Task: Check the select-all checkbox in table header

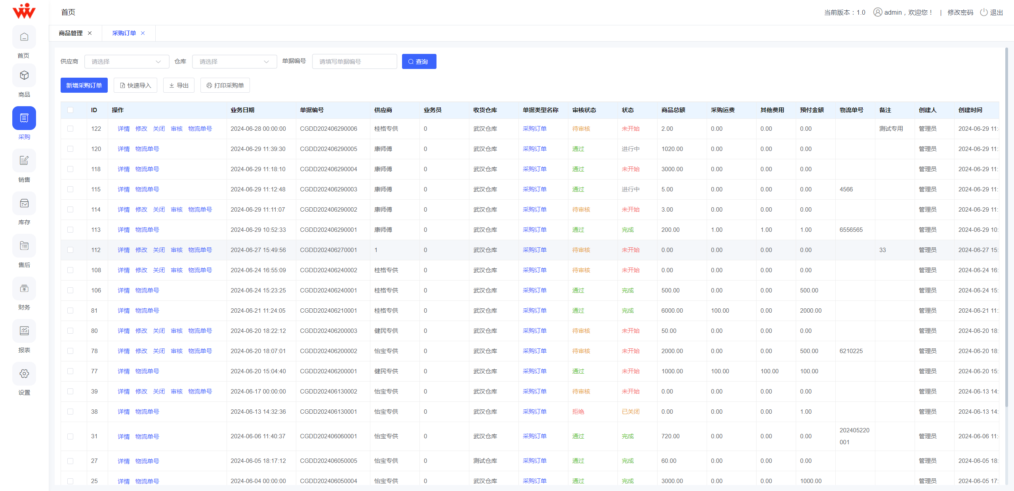Action: click(x=71, y=110)
